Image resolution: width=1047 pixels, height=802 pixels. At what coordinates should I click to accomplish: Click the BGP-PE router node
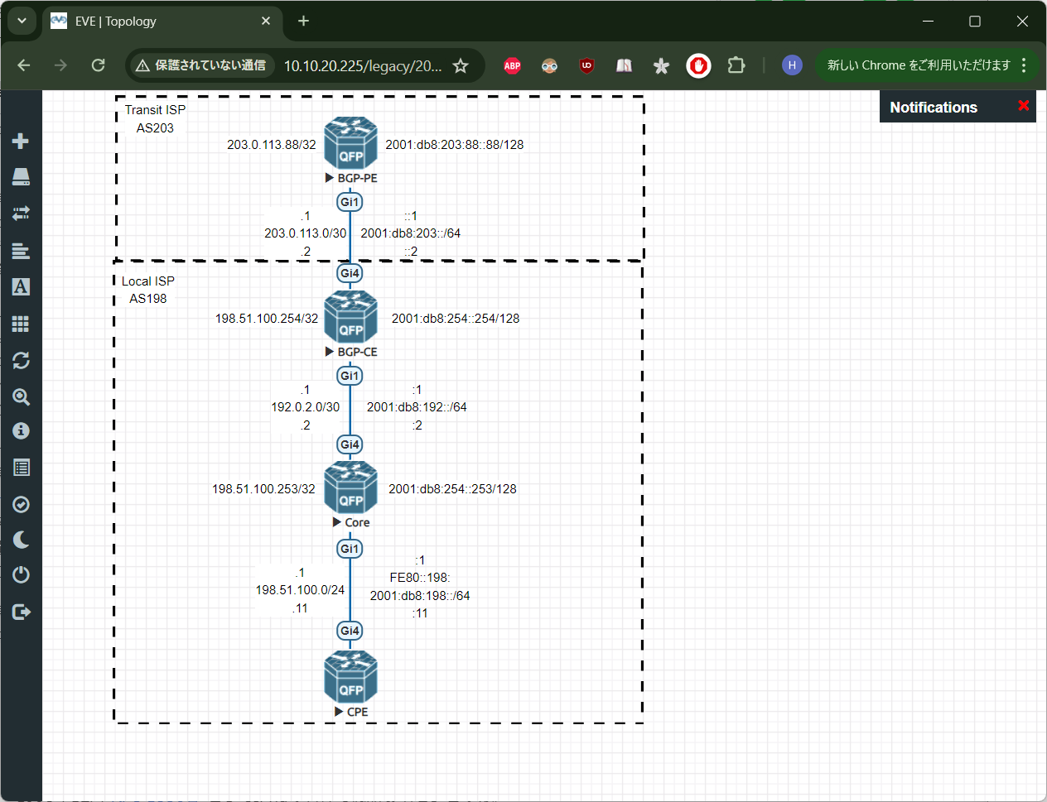[x=350, y=142]
